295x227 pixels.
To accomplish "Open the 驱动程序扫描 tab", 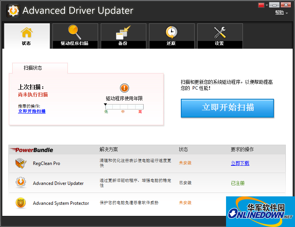I will (x=75, y=36).
